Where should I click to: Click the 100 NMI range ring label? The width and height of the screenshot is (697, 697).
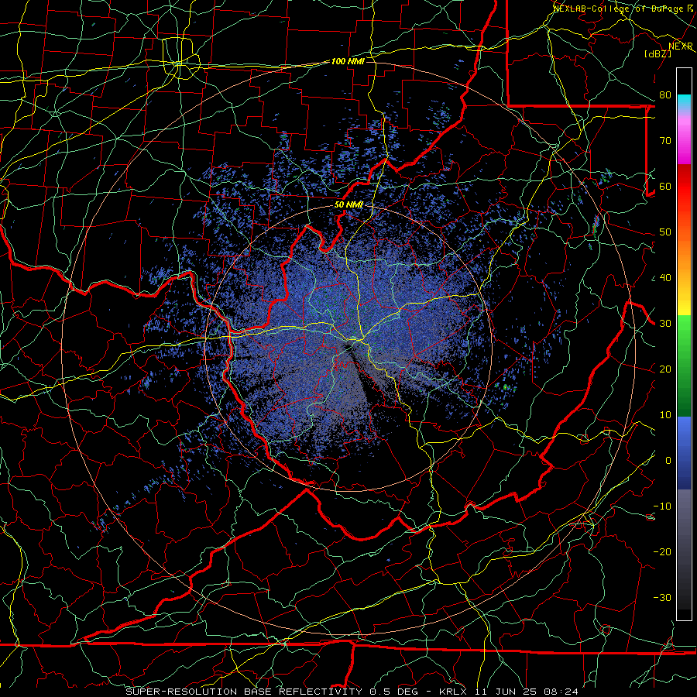point(348,61)
